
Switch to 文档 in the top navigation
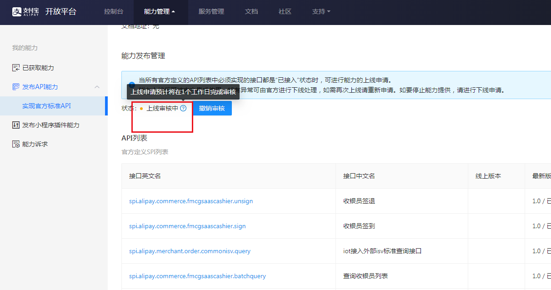[251, 12]
